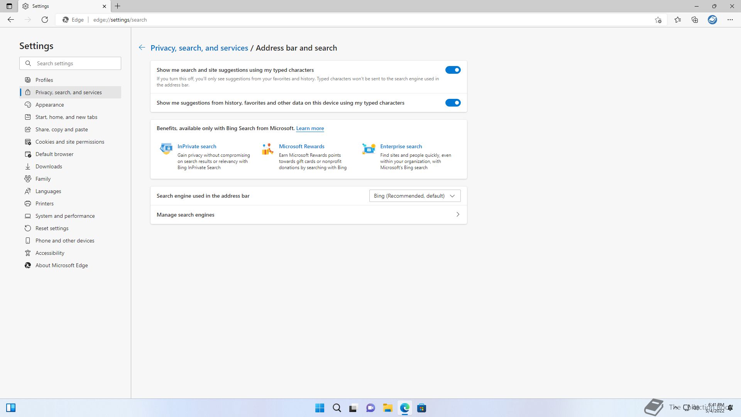The width and height of the screenshot is (741, 417).
Task: Open the Bing search engine dropdown
Action: (x=415, y=196)
